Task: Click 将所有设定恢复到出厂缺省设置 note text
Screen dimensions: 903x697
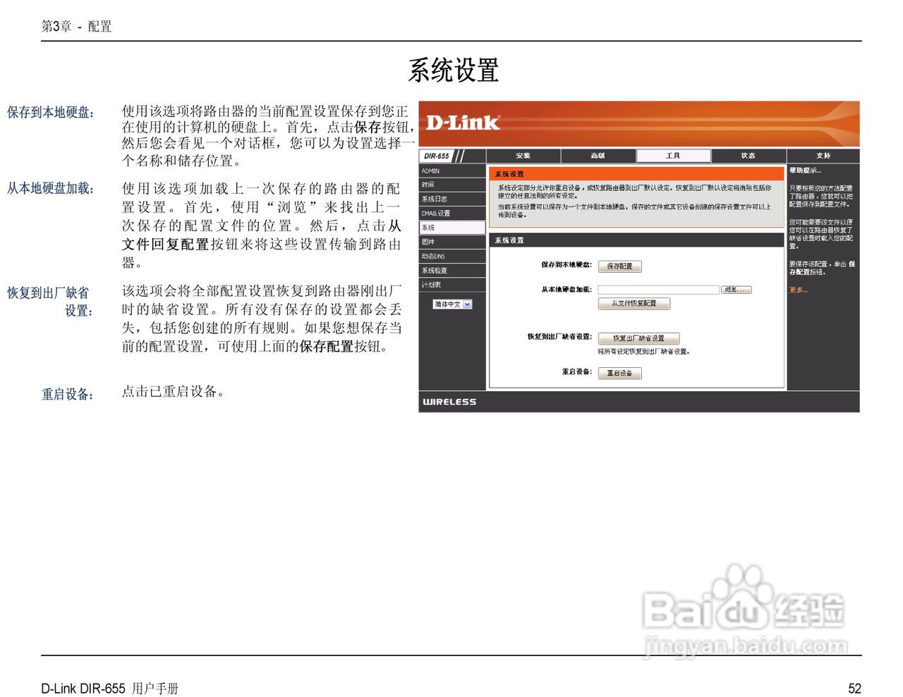Action: [x=644, y=352]
